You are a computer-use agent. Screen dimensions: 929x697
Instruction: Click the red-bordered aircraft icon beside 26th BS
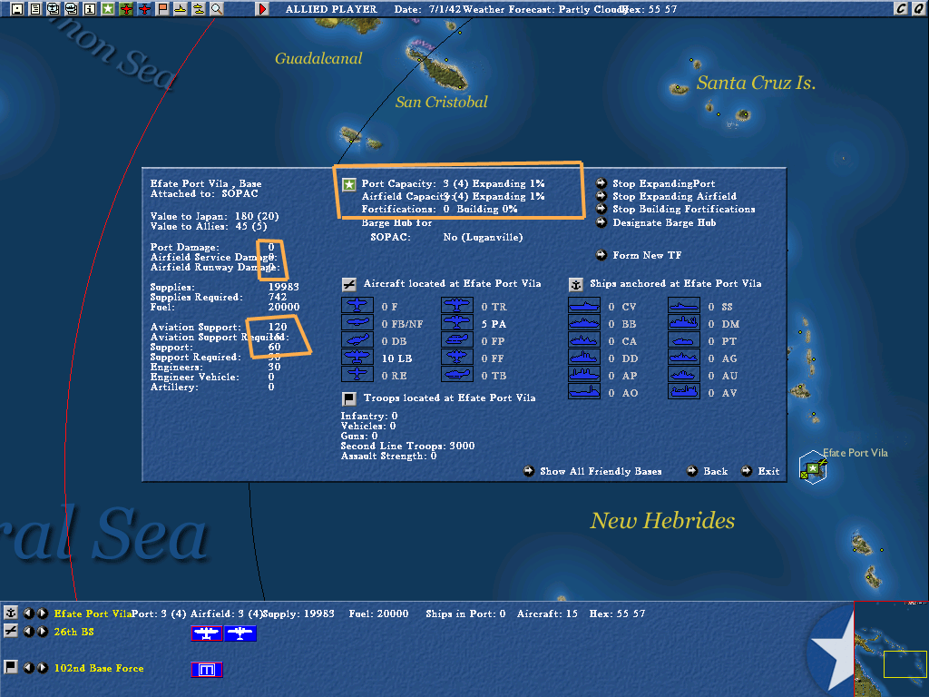coord(207,633)
